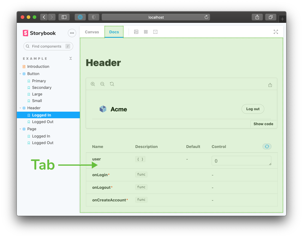The image size is (303, 238).
Task: Click the Description column header
Action: [x=146, y=147]
